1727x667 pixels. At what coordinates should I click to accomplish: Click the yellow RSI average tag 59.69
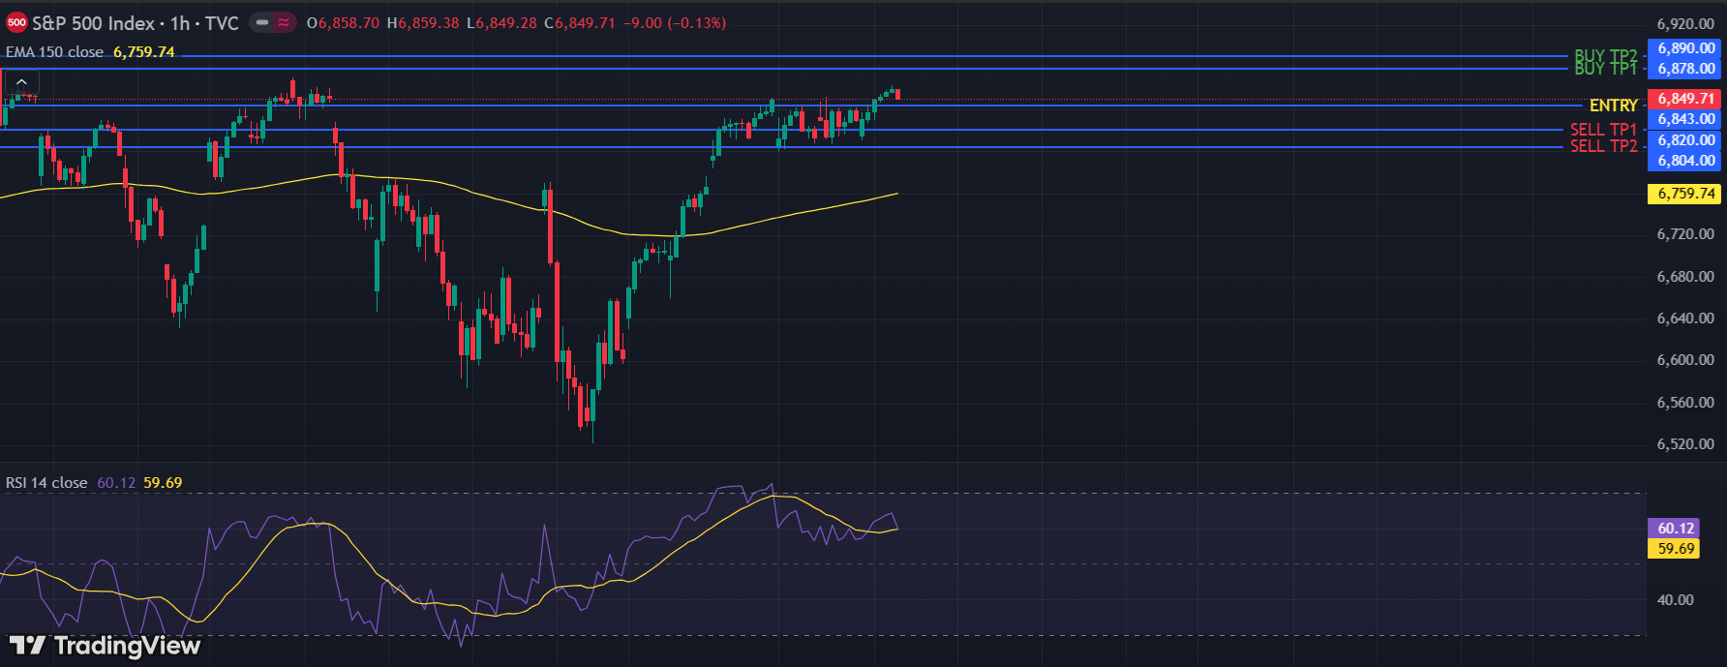[x=1676, y=549]
